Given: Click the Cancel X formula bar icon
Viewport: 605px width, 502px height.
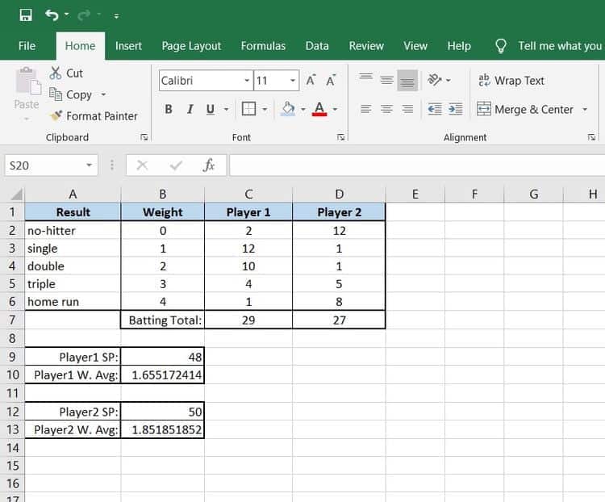Looking at the screenshot, I should pos(142,165).
